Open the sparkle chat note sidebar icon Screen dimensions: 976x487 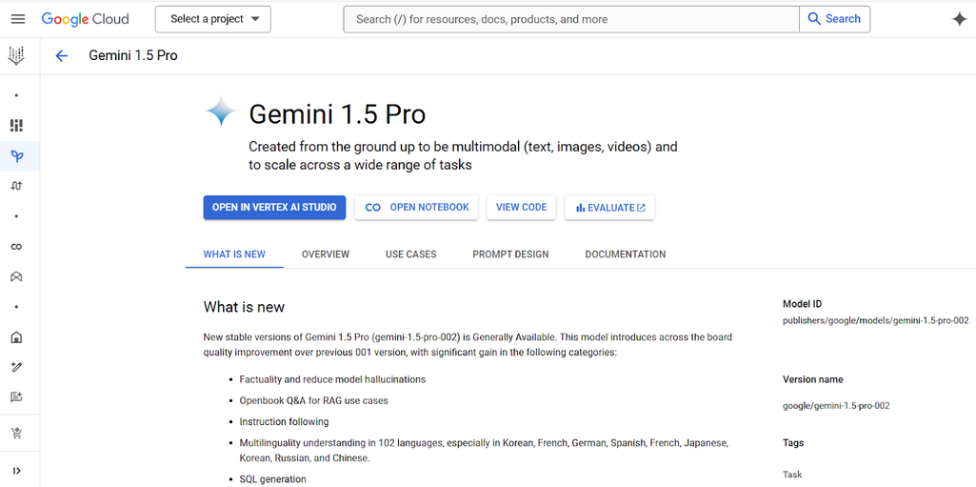coord(17,396)
